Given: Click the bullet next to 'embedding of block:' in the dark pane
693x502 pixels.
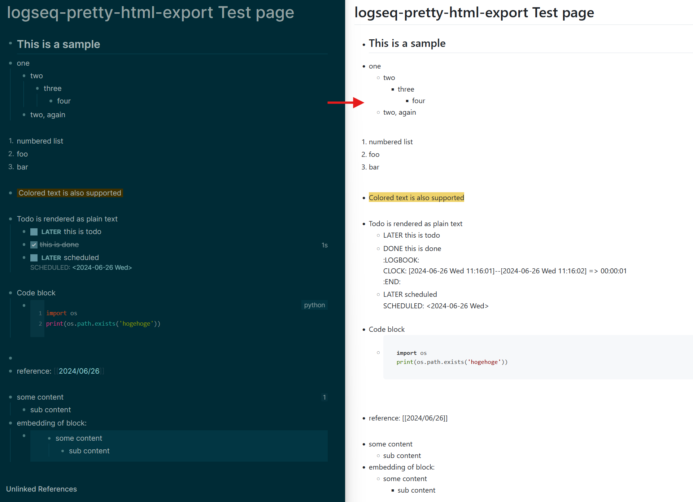Looking at the screenshot, I should coord(10,423).
